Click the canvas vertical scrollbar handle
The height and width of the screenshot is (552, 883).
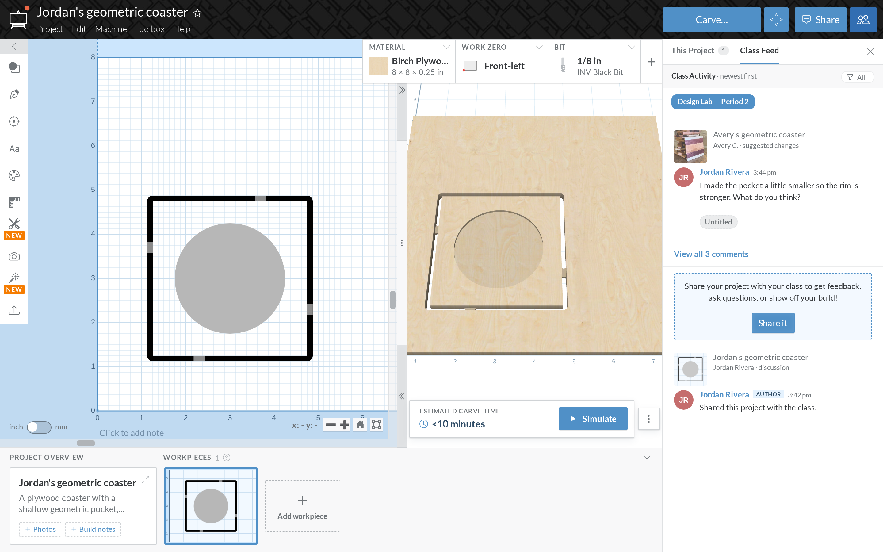(x=393, y=300)
